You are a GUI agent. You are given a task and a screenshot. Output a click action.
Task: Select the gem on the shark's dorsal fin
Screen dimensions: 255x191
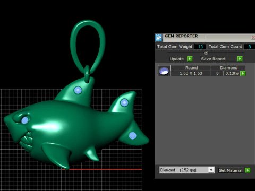click(x=78, y=90)
